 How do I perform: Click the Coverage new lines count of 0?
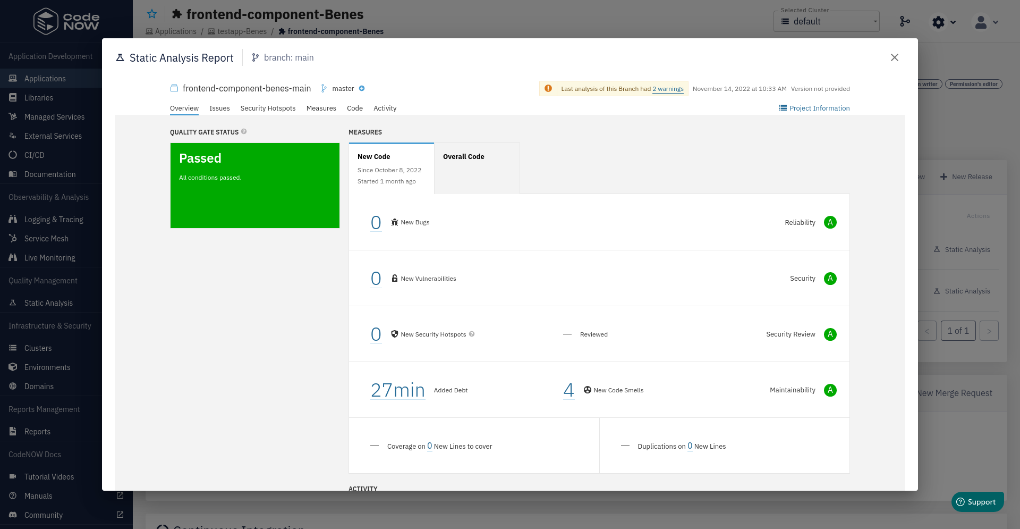pos(430,446)
